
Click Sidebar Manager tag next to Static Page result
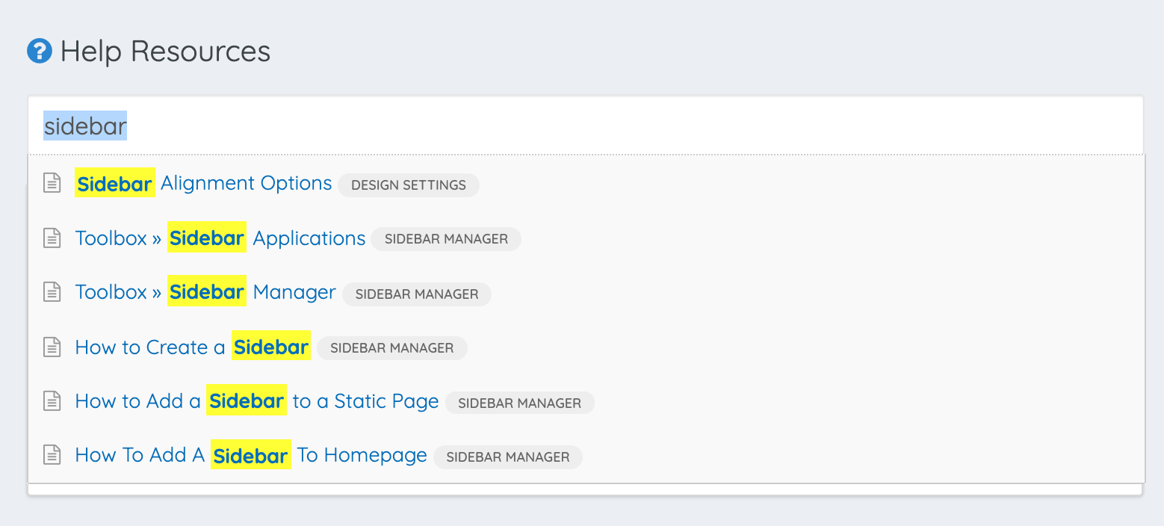(519, 403)
